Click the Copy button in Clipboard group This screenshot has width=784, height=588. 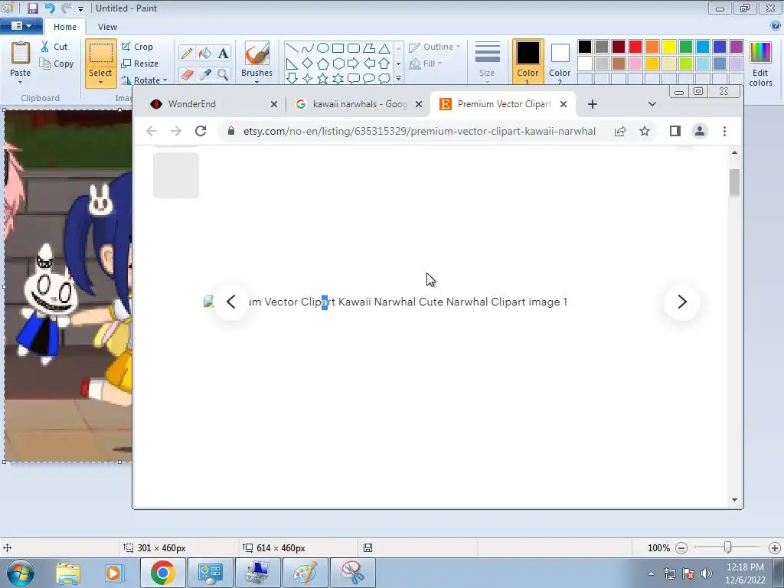click(56, 64)
